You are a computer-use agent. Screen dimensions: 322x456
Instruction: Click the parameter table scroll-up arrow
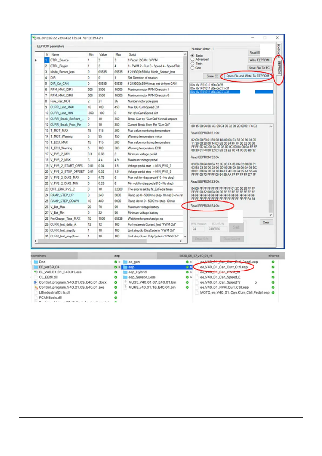click(x=185, y=54)
